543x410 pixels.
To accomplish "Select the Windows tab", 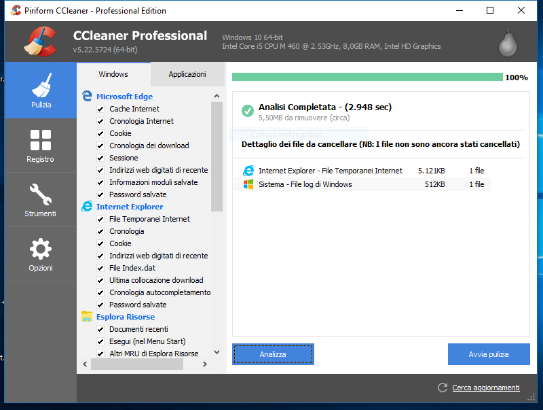I will click(113, 74).
